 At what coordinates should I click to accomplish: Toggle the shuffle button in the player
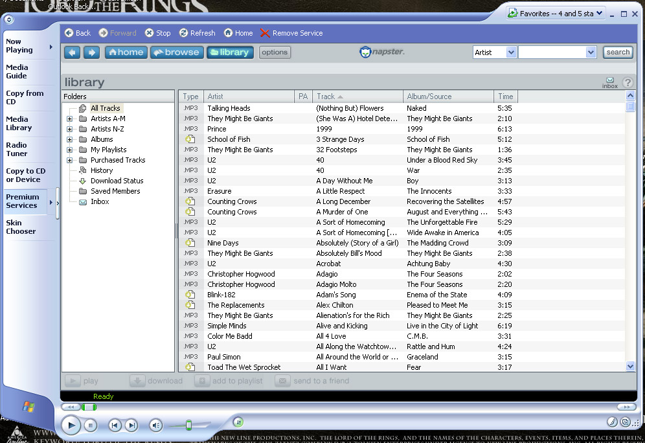[x=238, y=422]
